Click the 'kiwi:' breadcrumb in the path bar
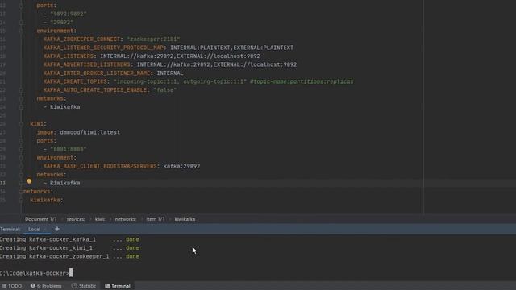 pos(100,219)
